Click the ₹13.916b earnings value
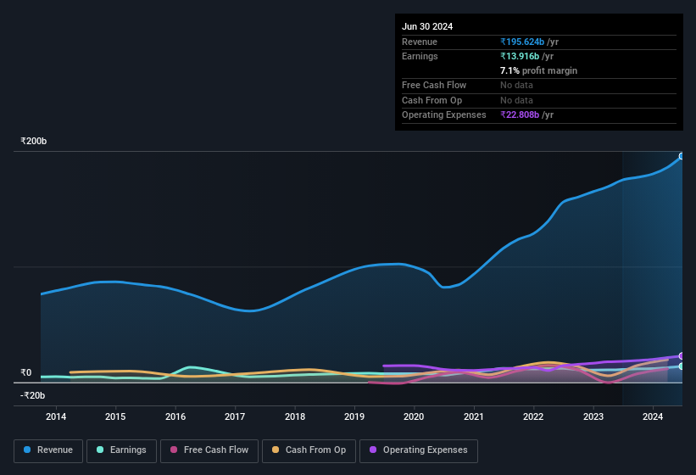696x475 pixels. 520,56
